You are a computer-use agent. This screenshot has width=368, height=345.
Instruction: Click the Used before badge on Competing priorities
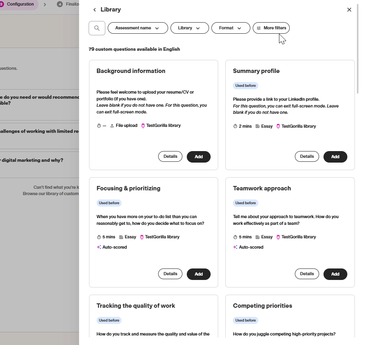point(246,320)
